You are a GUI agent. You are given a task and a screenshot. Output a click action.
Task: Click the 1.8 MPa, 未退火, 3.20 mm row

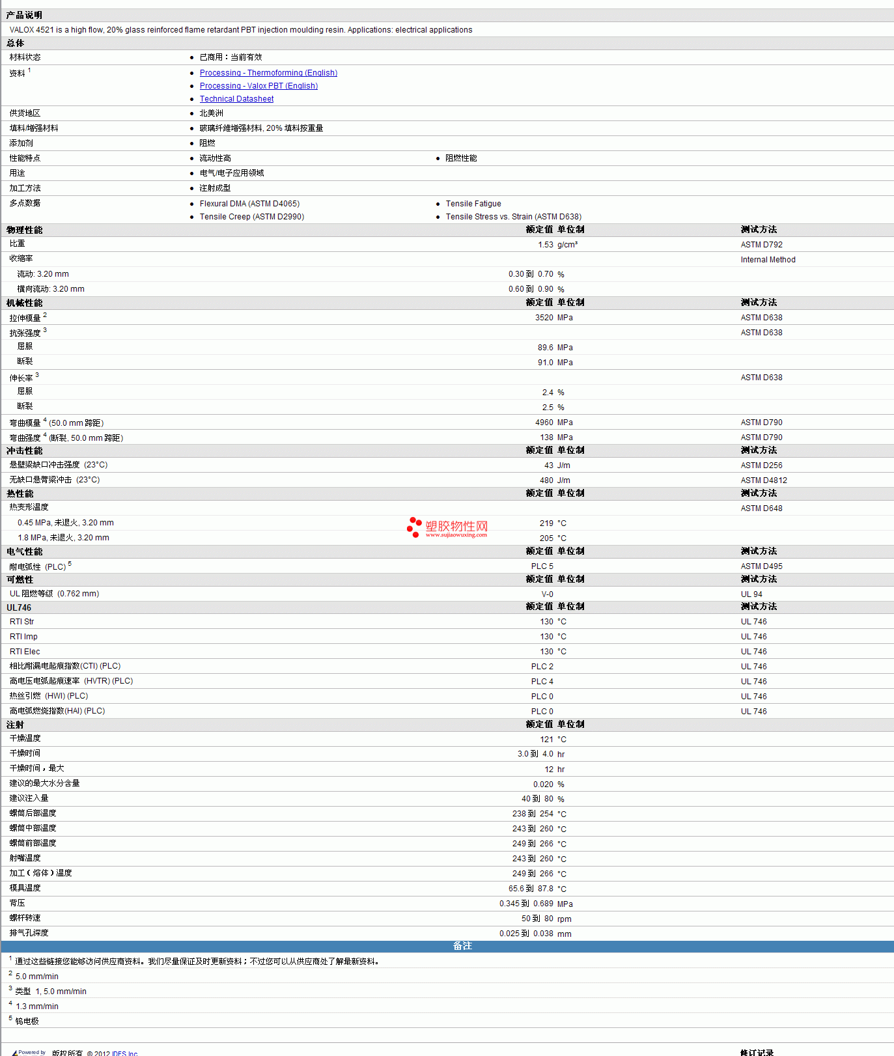[63, 538]
